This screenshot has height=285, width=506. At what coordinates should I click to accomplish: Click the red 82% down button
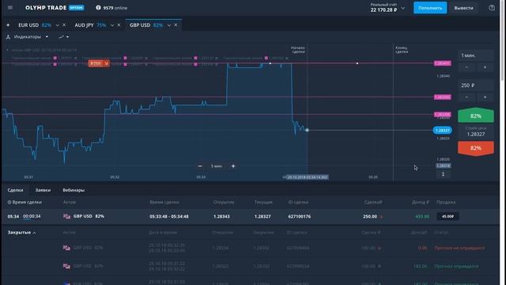coord(476,148)
